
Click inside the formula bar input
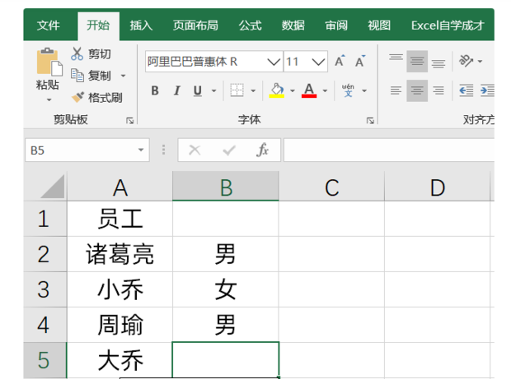389,150
